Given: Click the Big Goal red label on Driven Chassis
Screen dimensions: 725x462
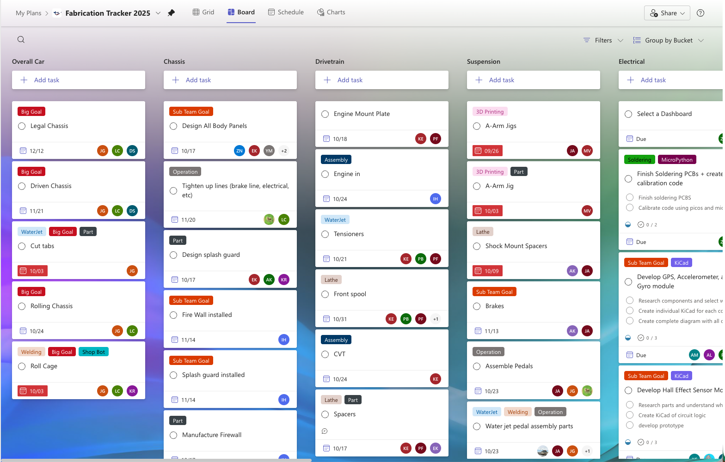Looking at the screenshot, I should pyautogui.click(x=31, y=172).
